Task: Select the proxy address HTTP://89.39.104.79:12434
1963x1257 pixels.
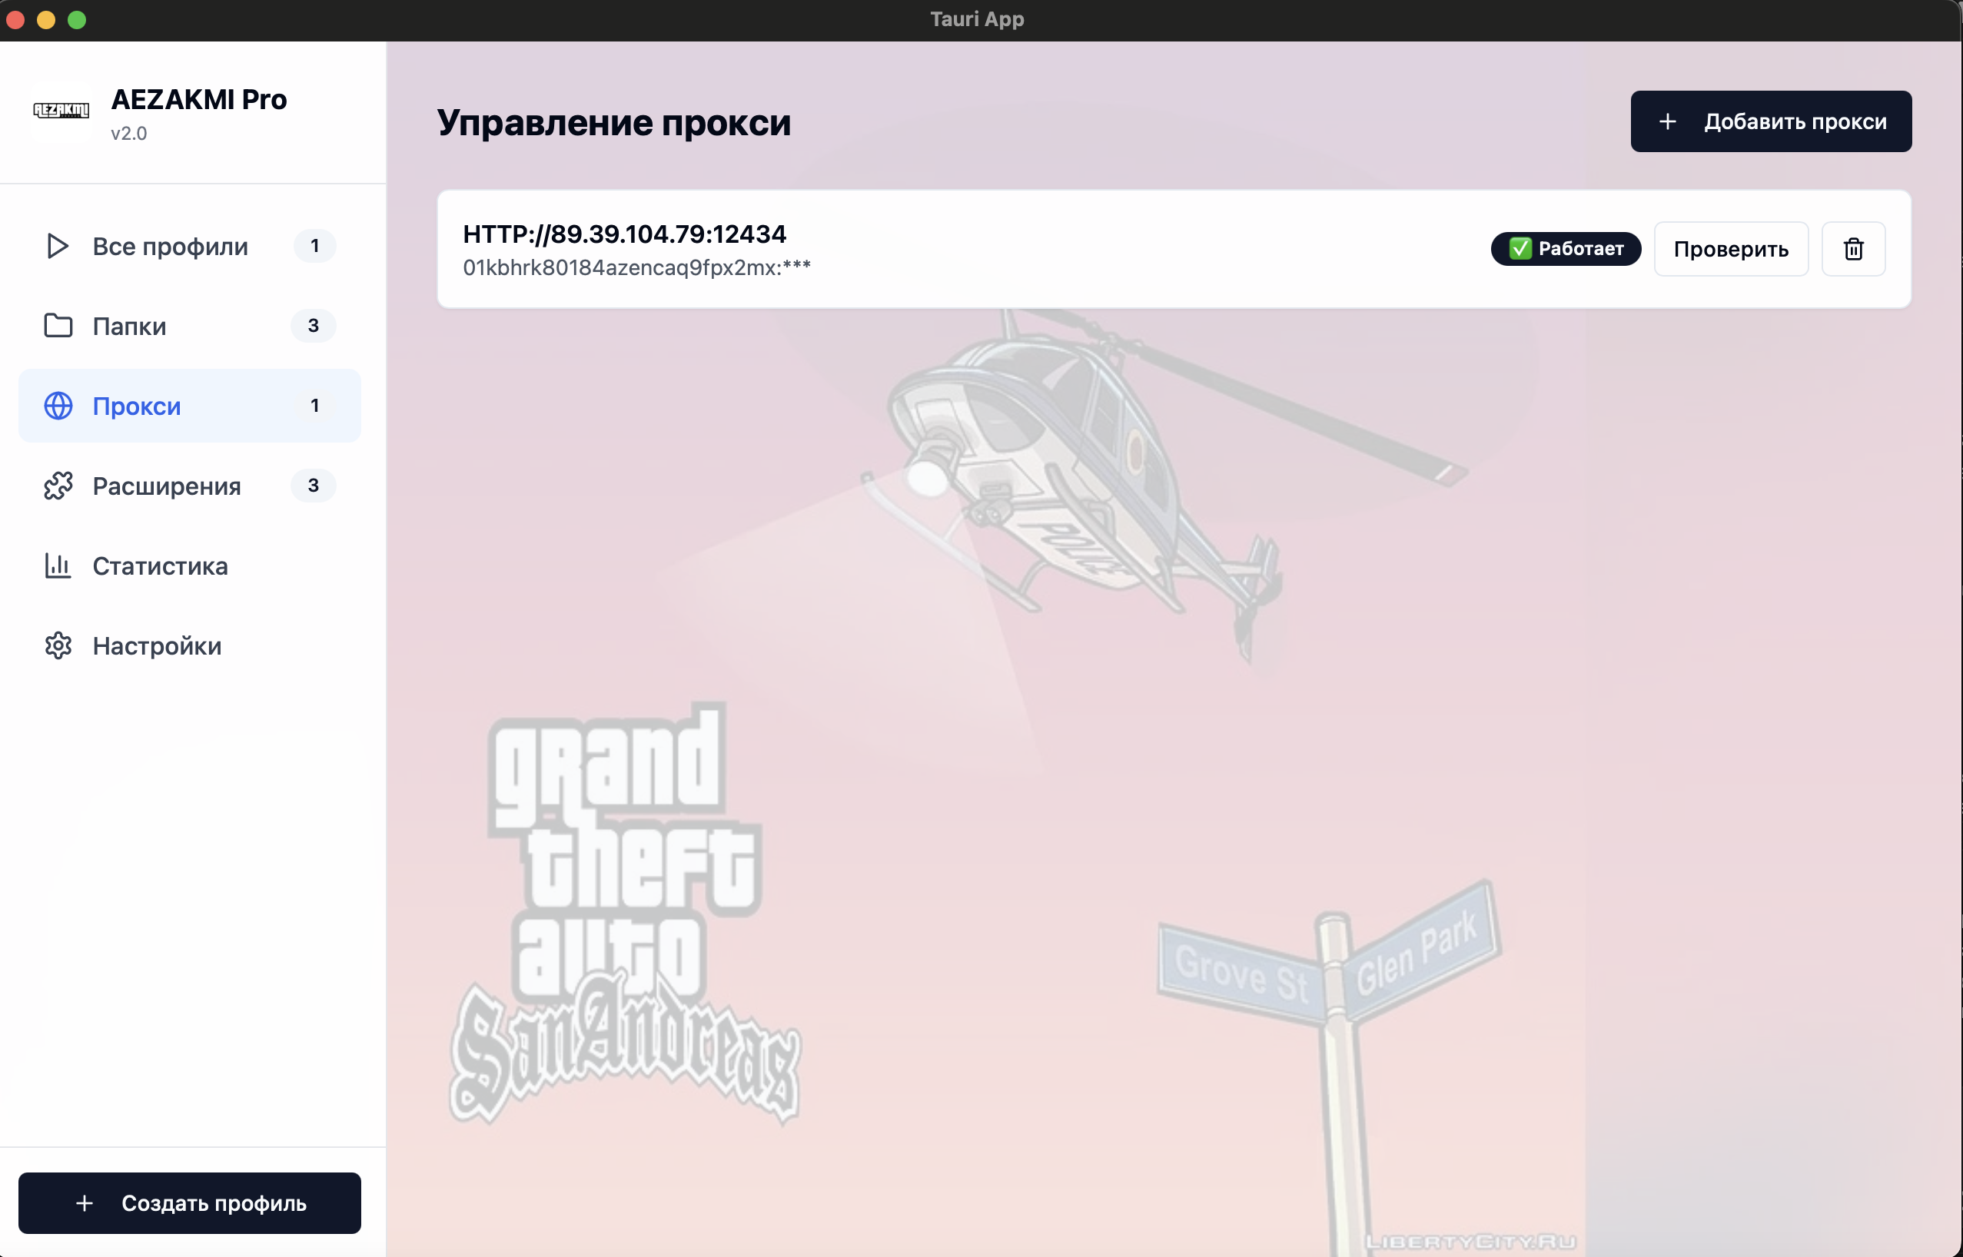Action: tap(625, 234)
